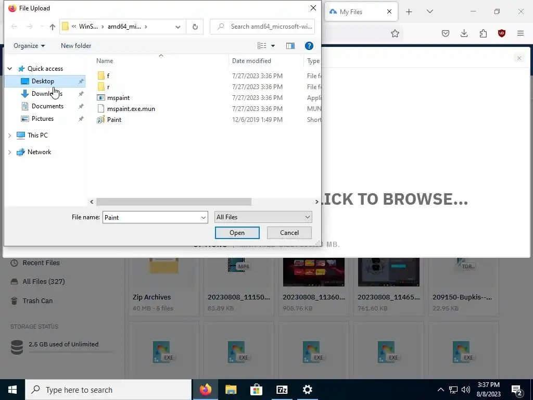Click the left arrow of horizontal scrollbar

(x=92, y=202)
